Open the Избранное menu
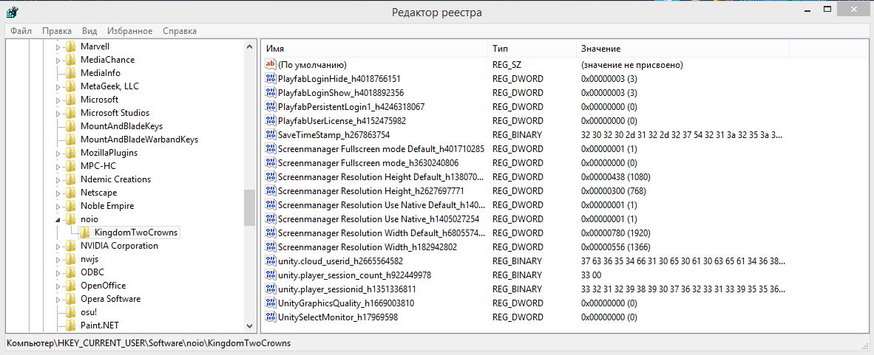This screenshot has height=355, width=874. [x=130, y=31]
